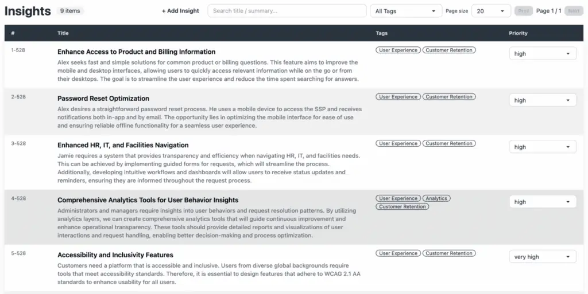
Task: Click the Title column header
Action: click(63, 33)
